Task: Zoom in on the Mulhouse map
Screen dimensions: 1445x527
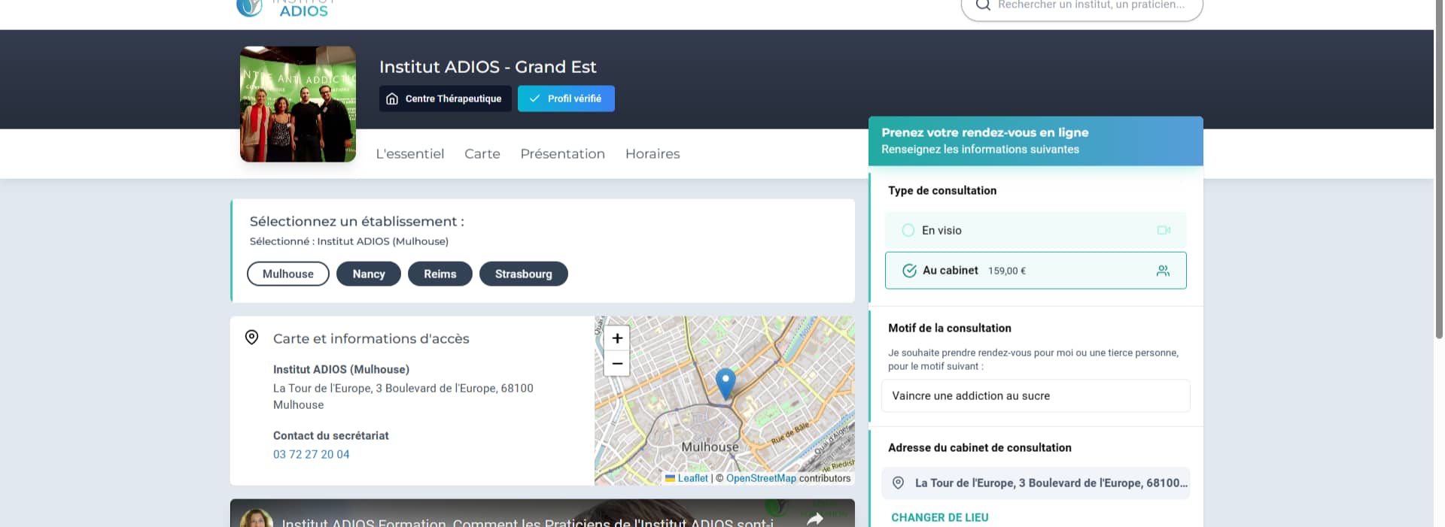Action: [617, 338]
